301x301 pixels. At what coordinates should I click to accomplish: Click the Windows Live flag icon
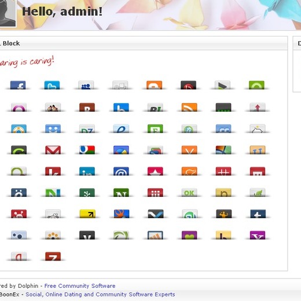coord(223,150)
